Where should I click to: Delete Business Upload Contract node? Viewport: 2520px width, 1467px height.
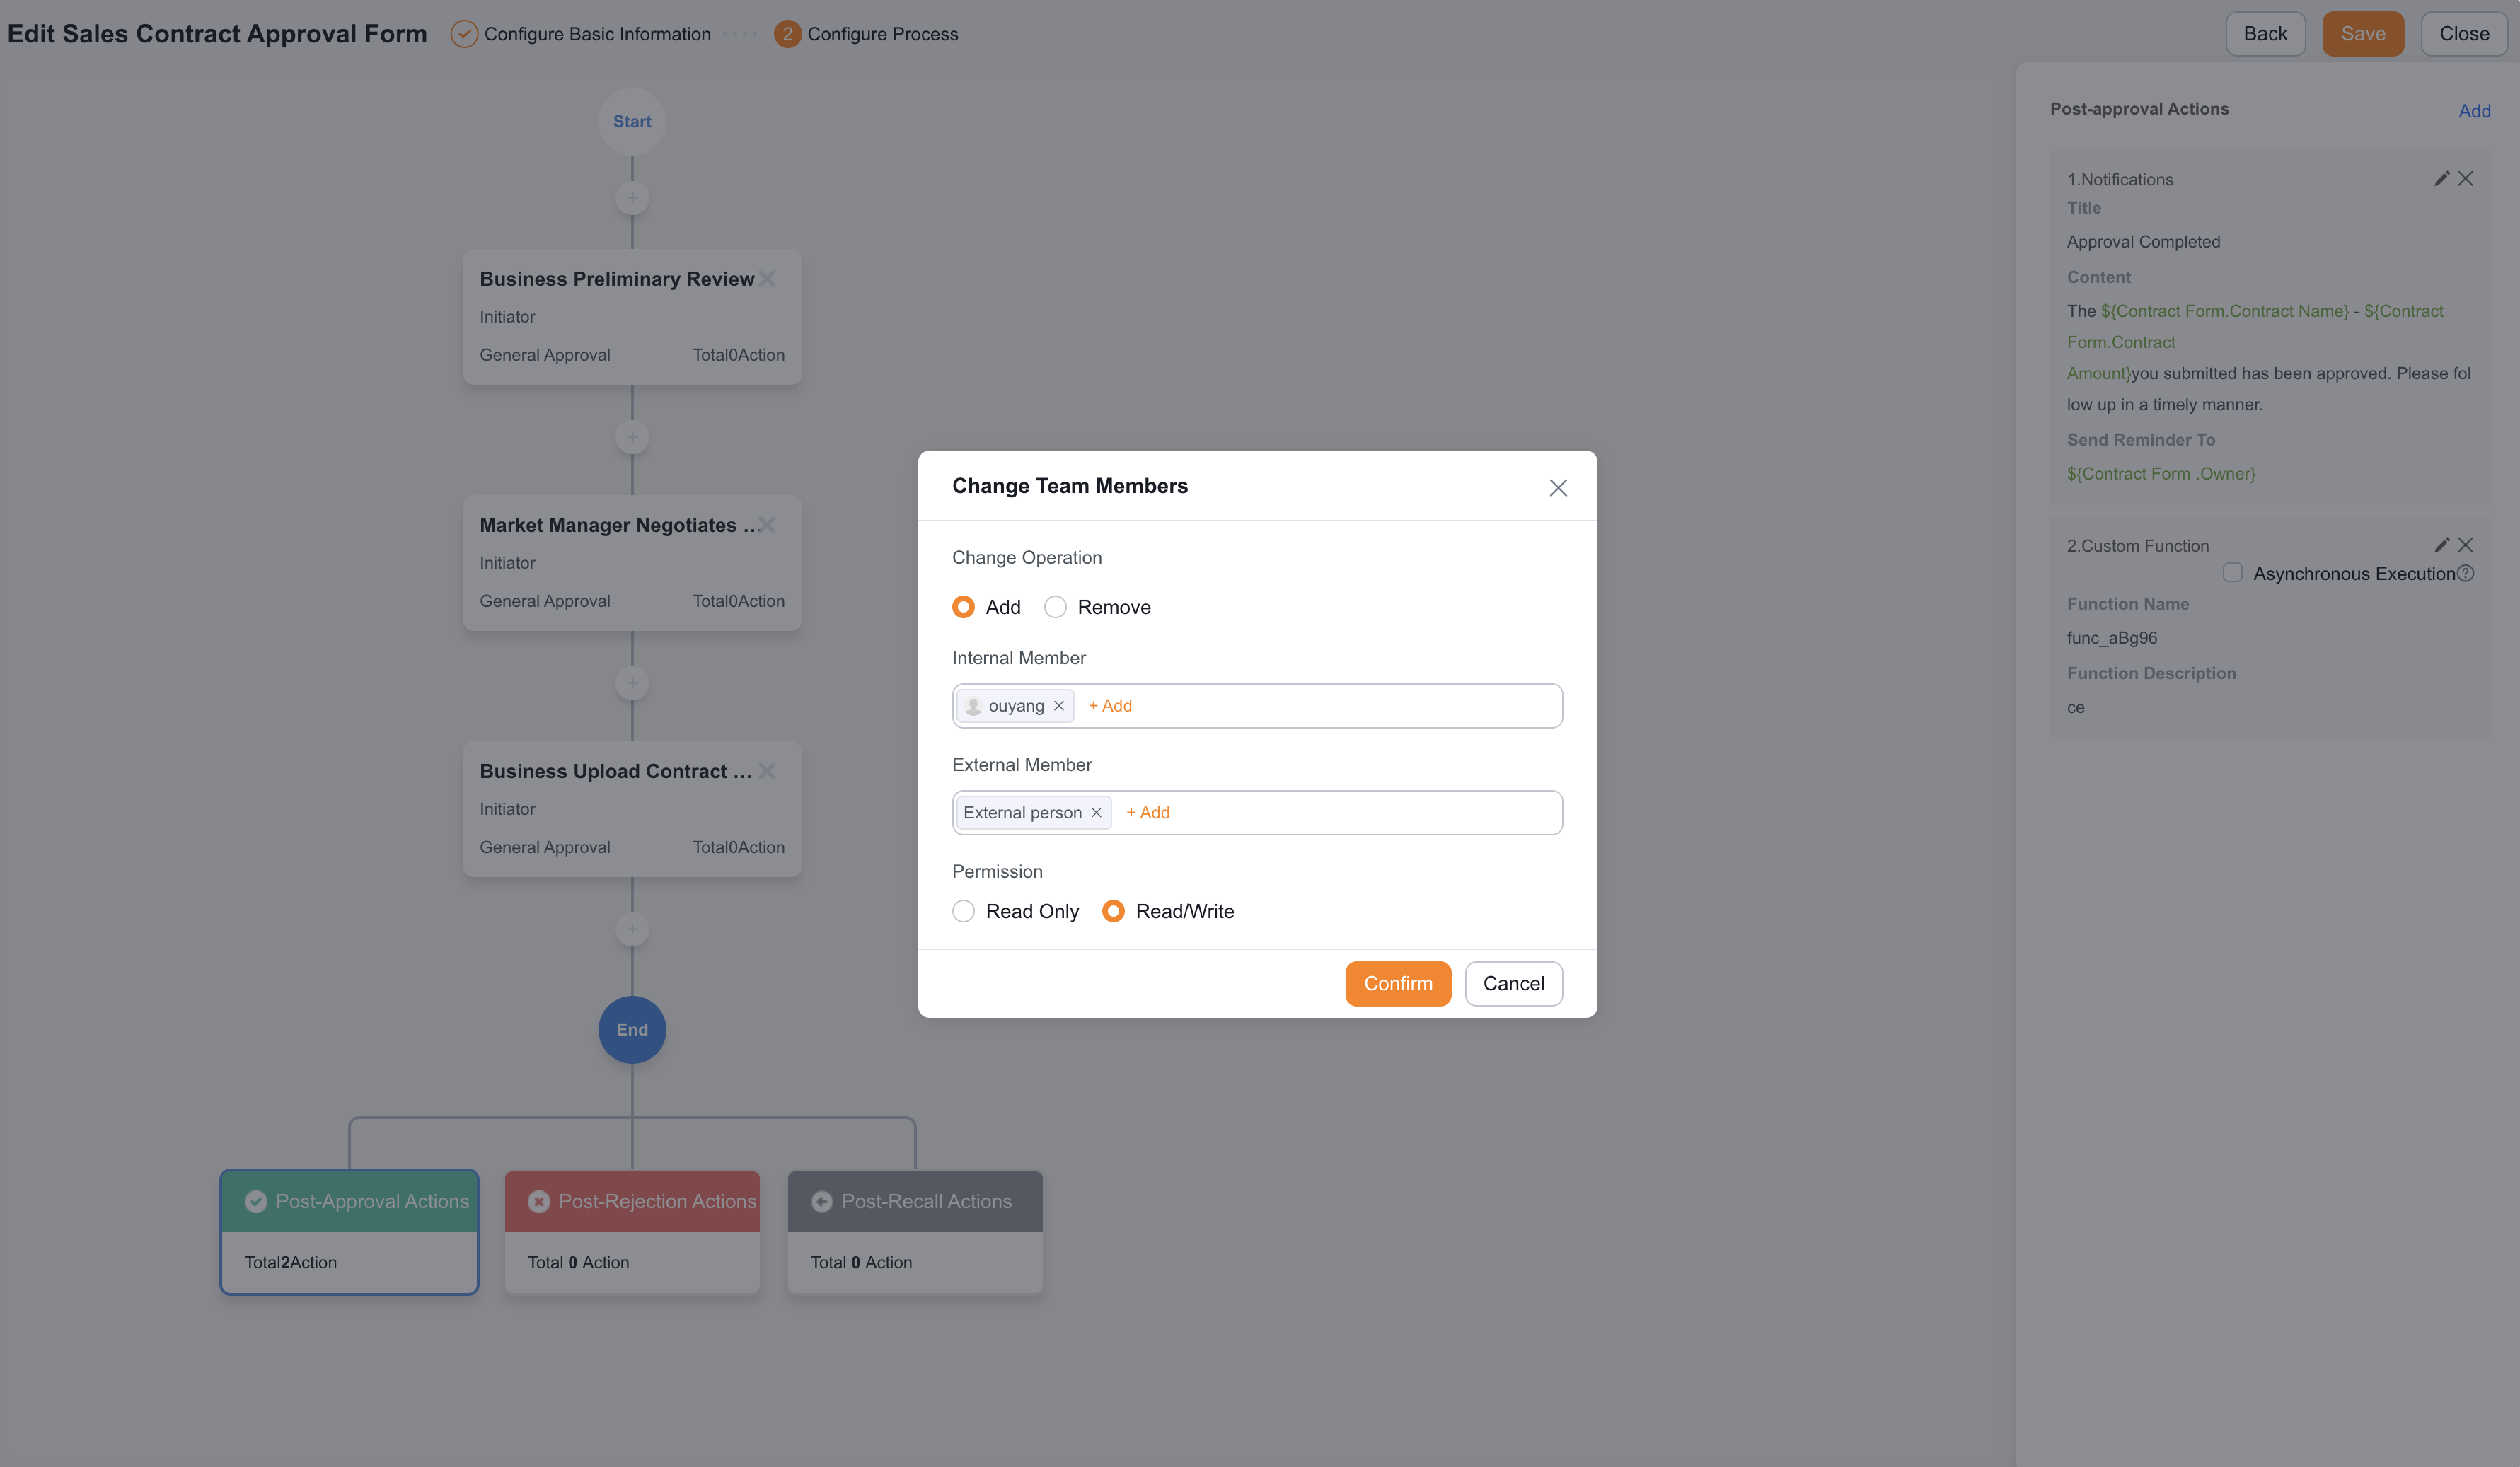pos(767,771)
